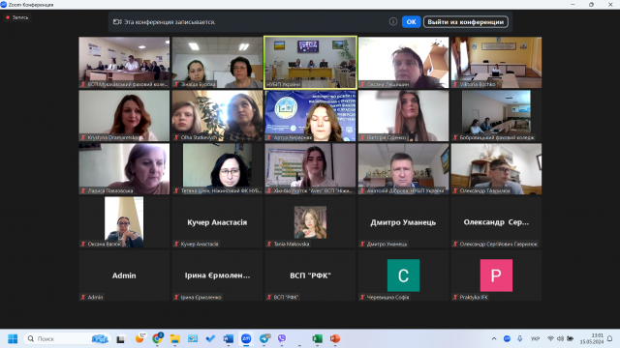Select the Olha Statkevych video tile
This screenshot has height=348, width=620.
(217, 116)
